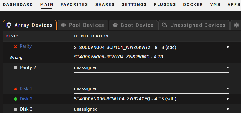
Task: Click the gray square status icon for Parity 2
Action: pyautogui.click(x=16, y=68)
